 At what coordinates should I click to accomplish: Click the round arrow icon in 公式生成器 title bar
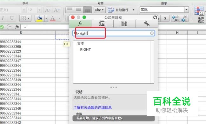tap(155, 17)
